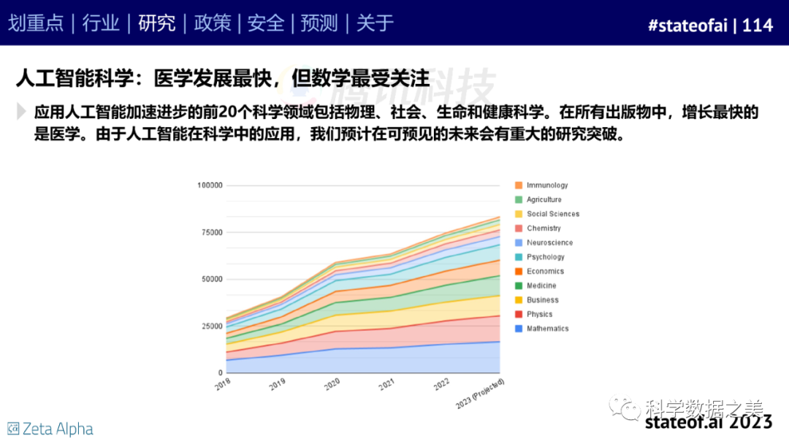Click the Medicine legend green square

[518, 286]
